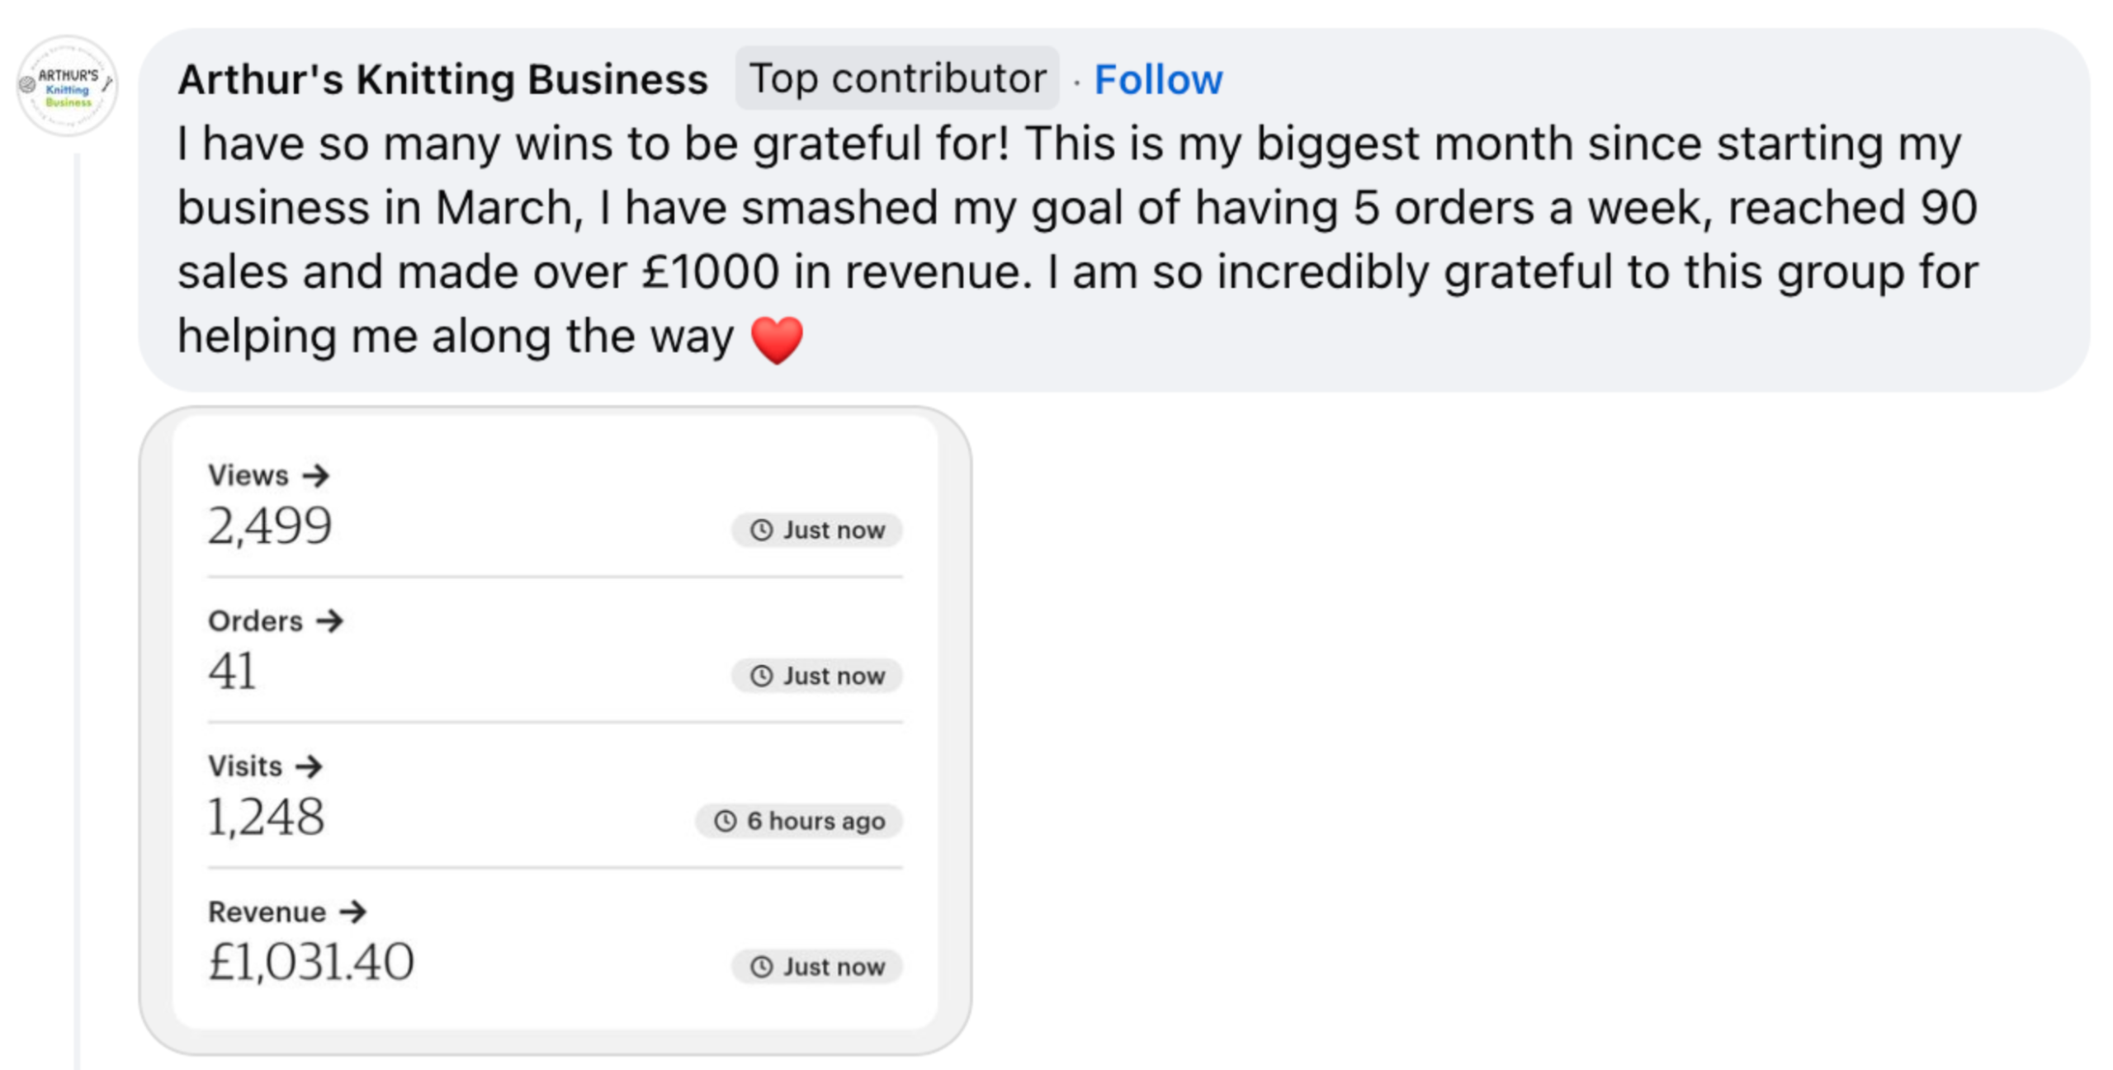Open the Revenue stat label
This screenshot has width=2113, height=1070.
pyautogui.click(x=267, y=912)
